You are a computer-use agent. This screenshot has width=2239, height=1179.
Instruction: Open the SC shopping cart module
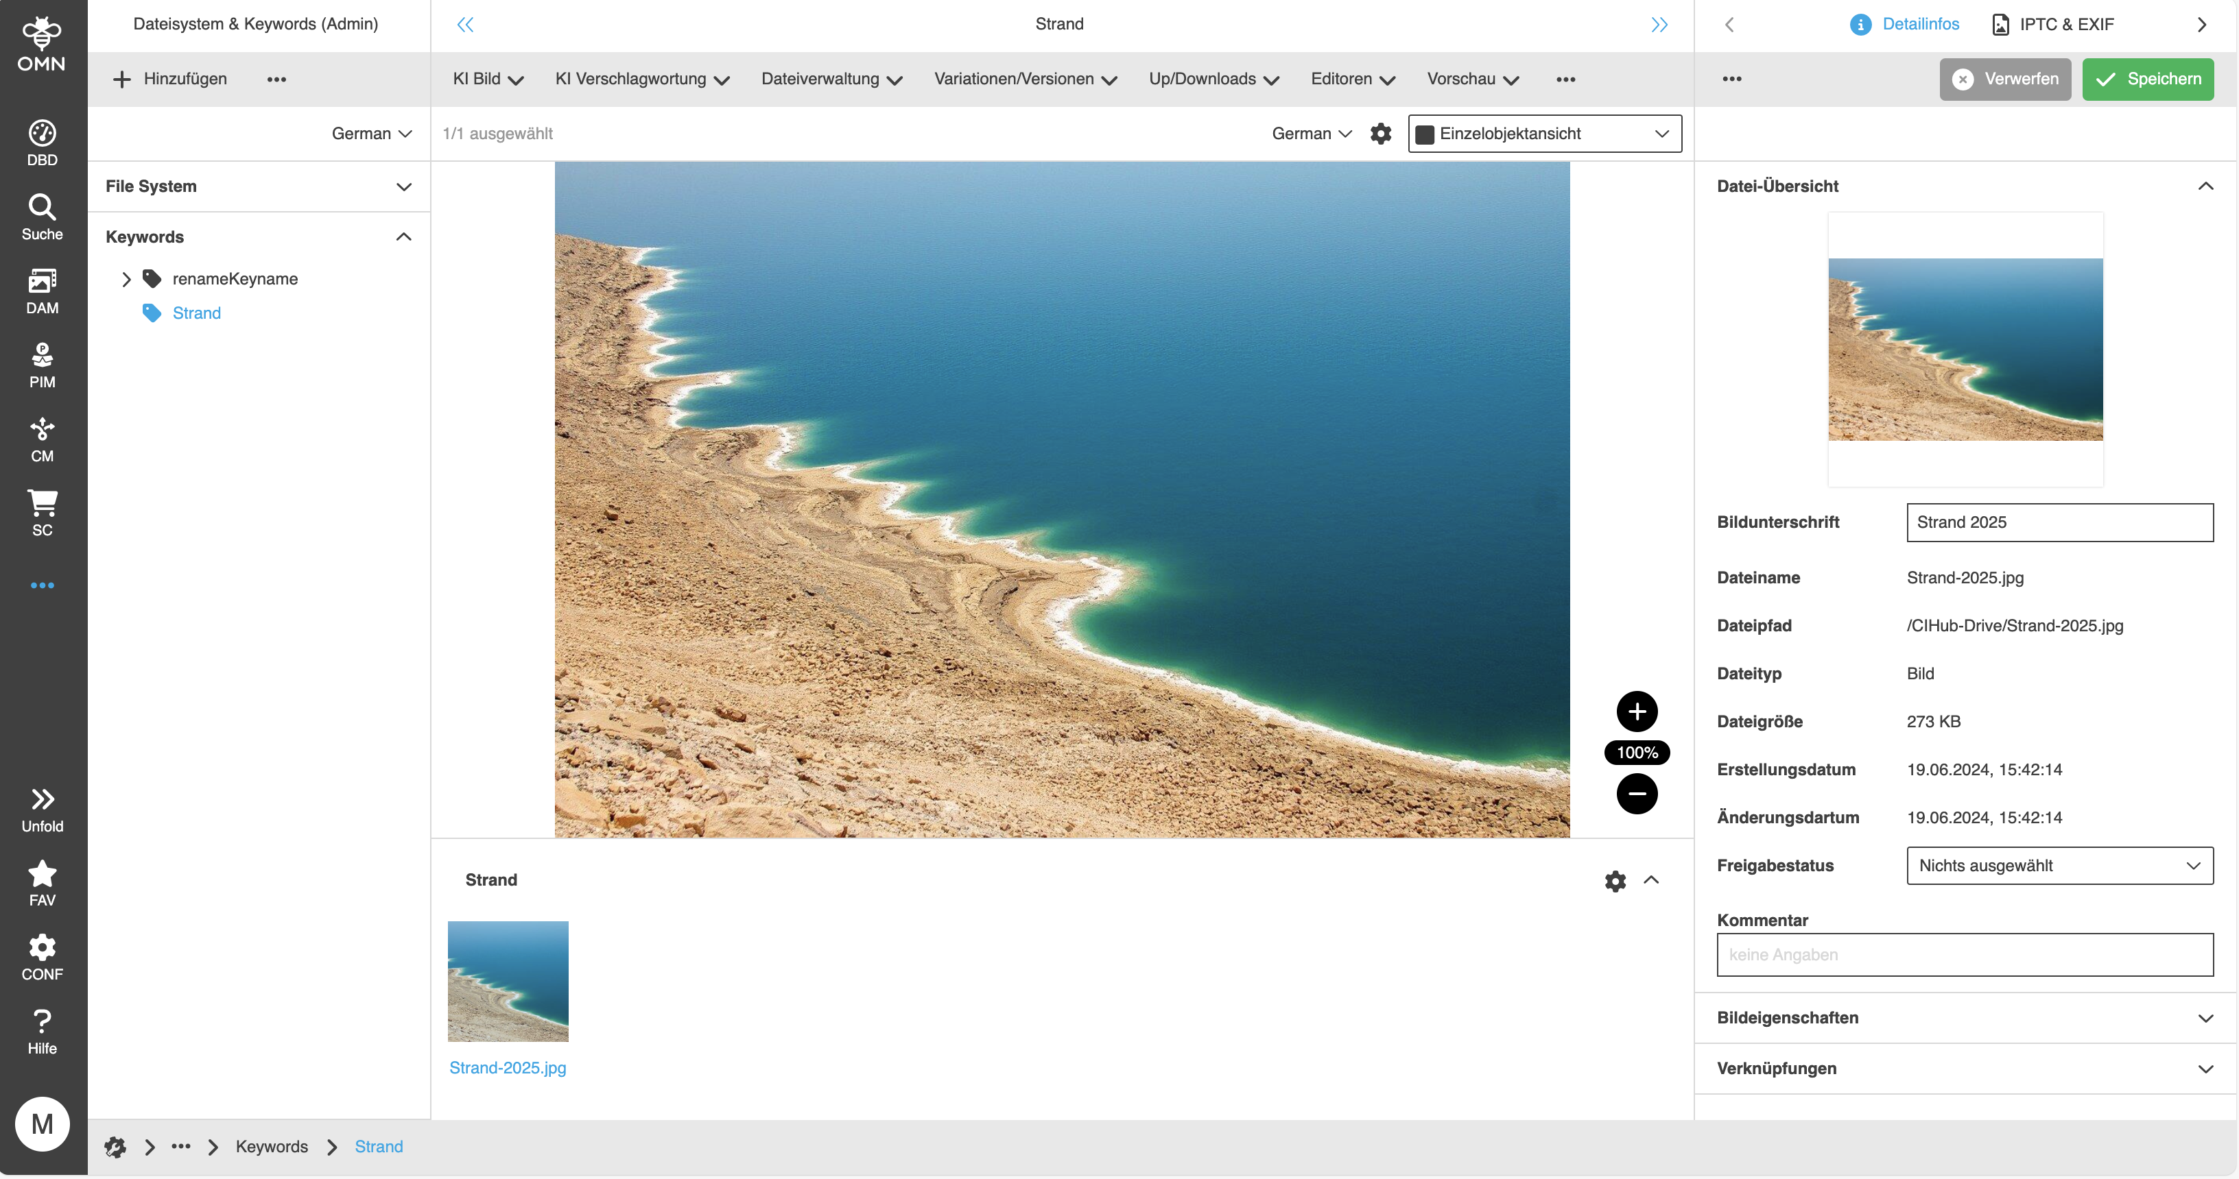(42, 511)
